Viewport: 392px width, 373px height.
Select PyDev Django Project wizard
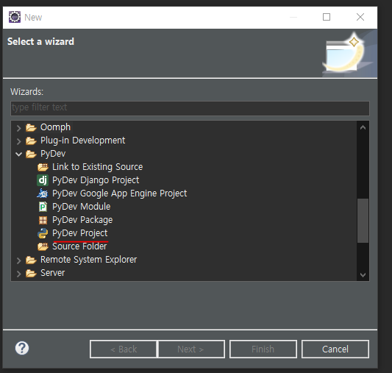pyautogui.click(x=96, y=180)
